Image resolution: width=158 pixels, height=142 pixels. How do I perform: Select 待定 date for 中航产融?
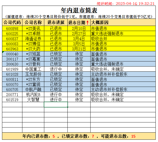click(x=79, y=89)
